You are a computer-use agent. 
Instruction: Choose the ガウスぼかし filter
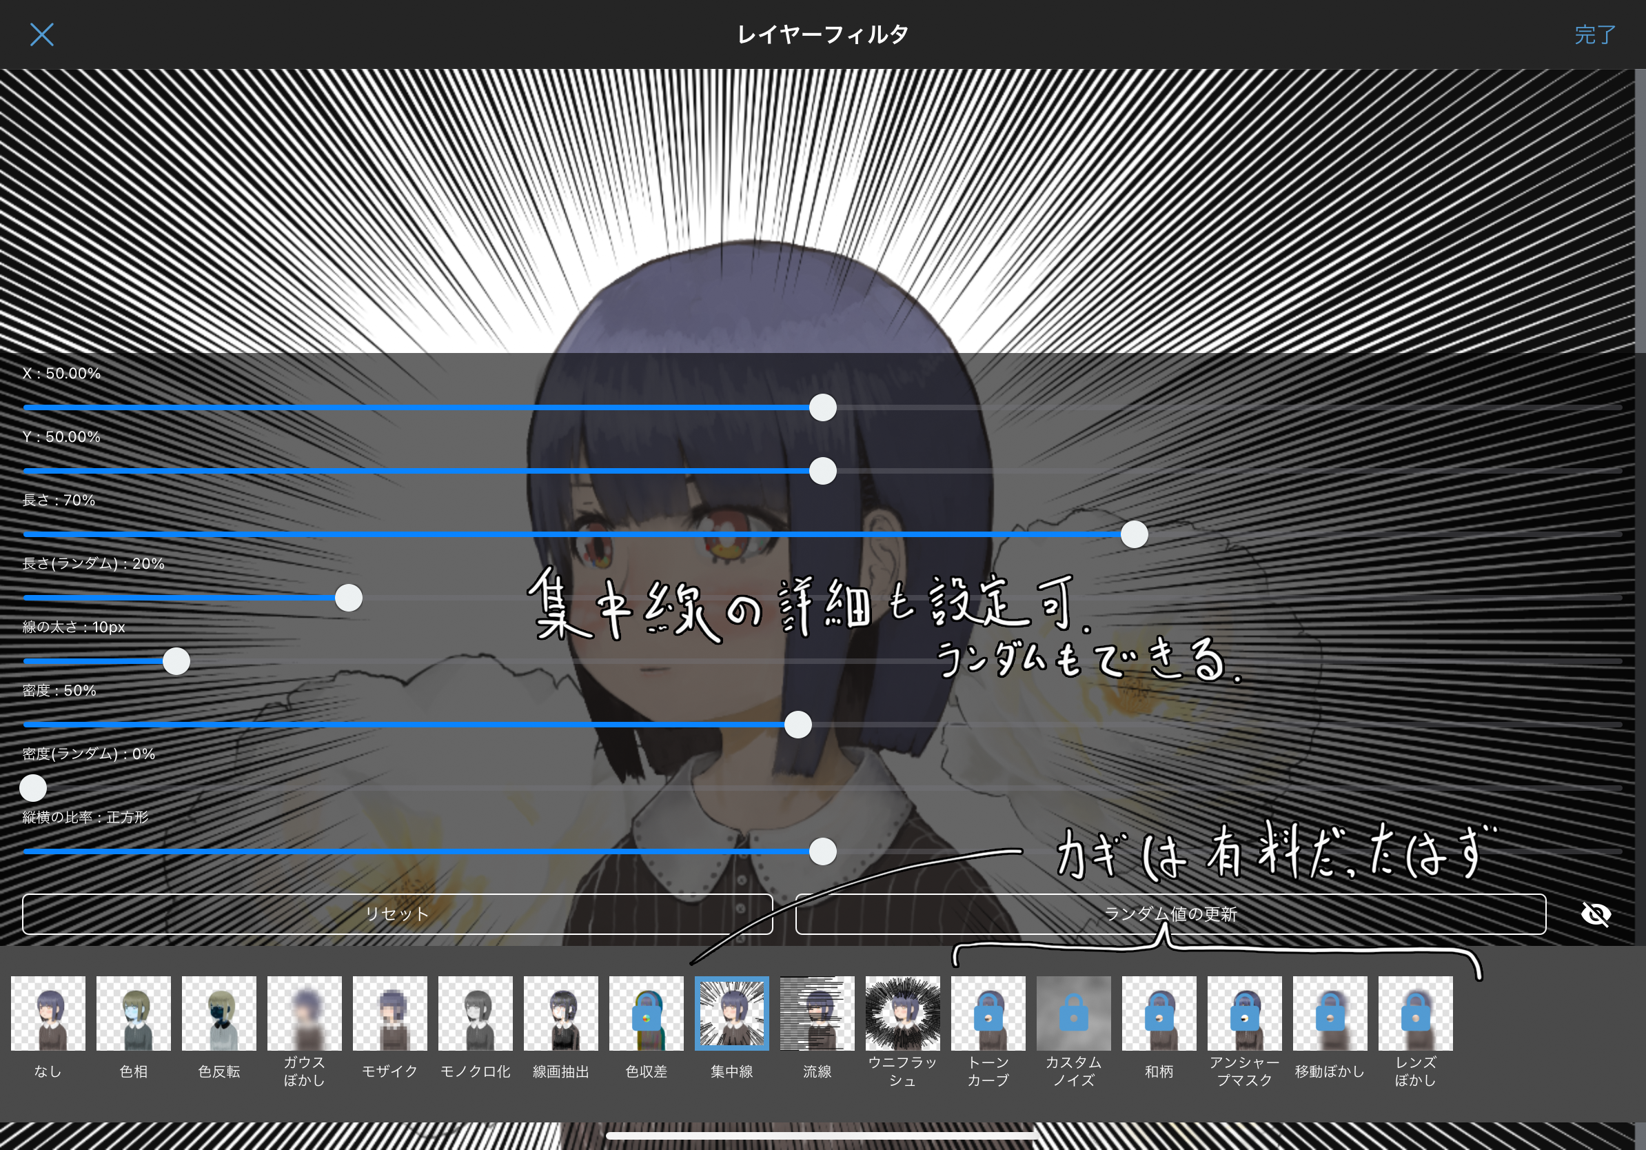(x=304, y=1012)
